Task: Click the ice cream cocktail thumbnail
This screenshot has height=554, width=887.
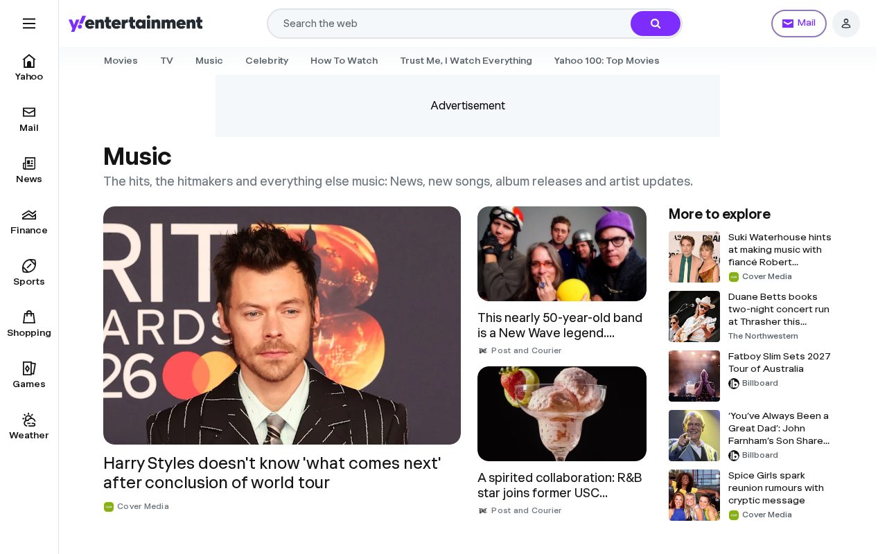Action: pyautogui.click(x=562, y=413)
